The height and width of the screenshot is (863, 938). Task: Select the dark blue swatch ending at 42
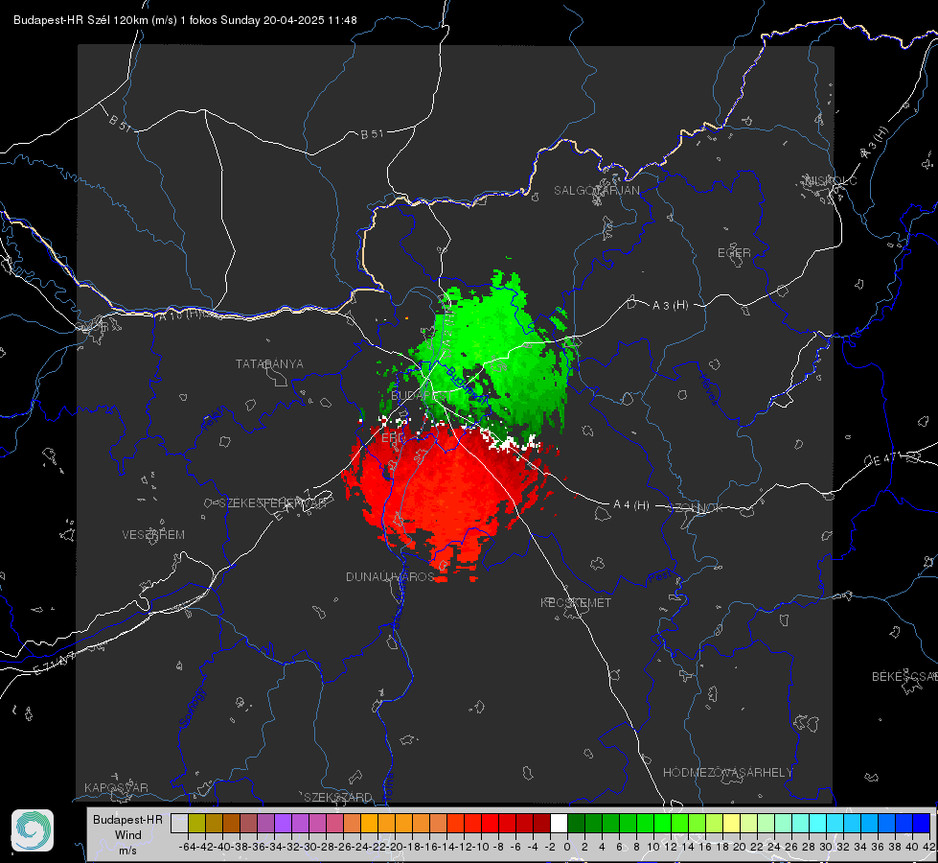click(x=922, y=823)
